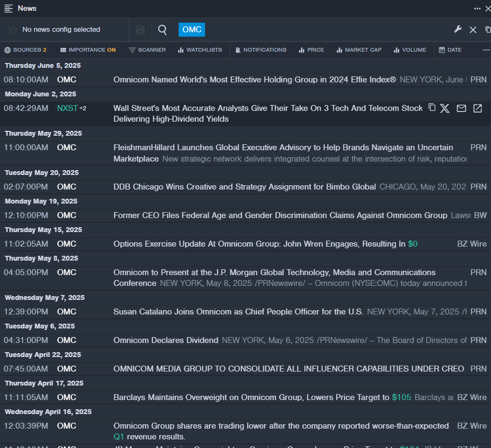Click the green Q1 text
Image resolution: width=491 pixels, height=448 pixels.
tap(119, 437)
